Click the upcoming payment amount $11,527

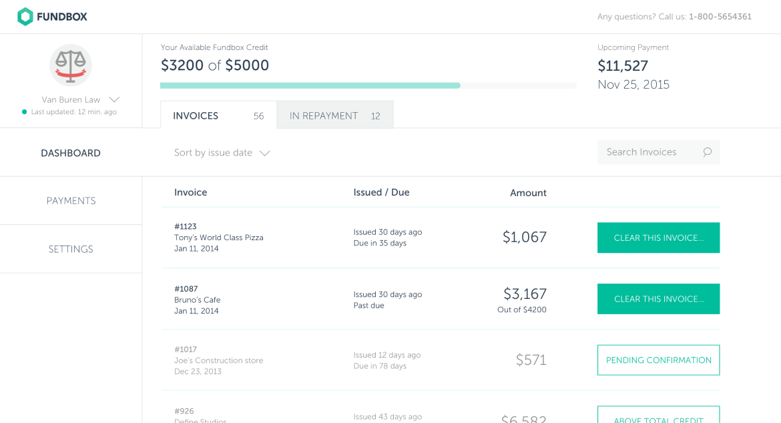coord(623,65)
